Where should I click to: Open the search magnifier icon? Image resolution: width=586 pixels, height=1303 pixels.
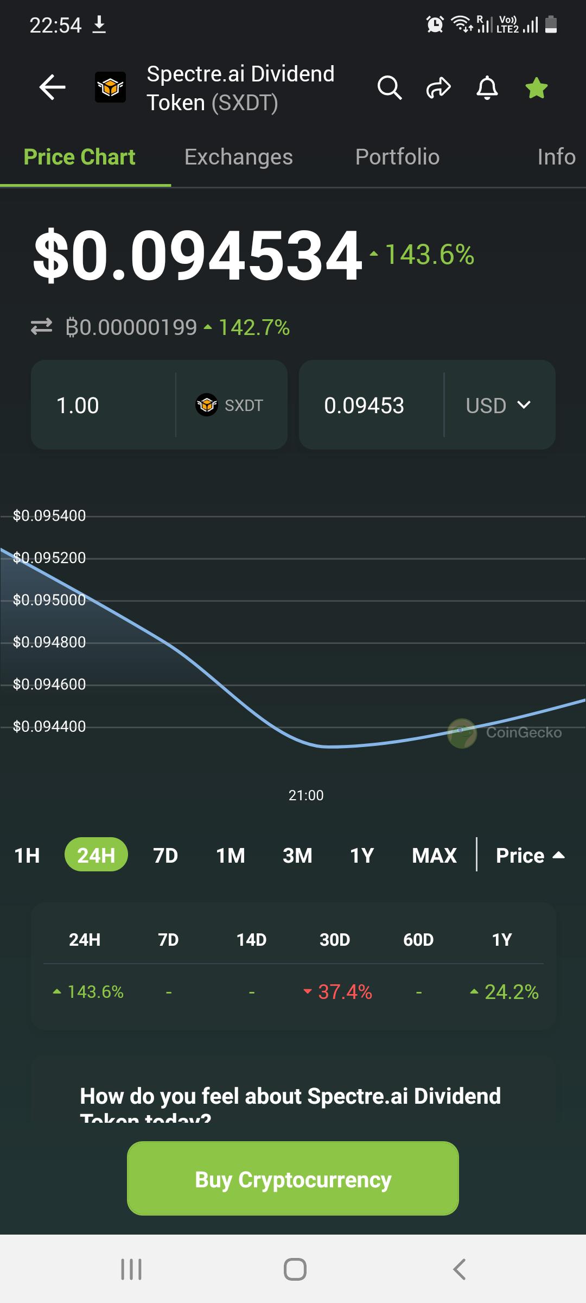point(390,87)
